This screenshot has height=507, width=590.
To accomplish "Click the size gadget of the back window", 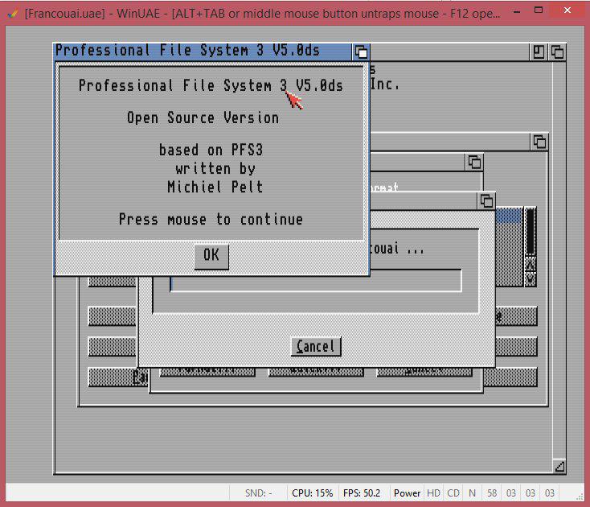I will coord(559,467).
